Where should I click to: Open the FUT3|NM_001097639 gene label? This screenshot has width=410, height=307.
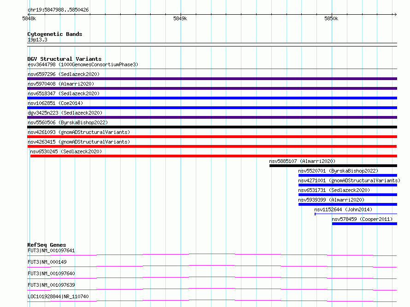click(51, 285)
